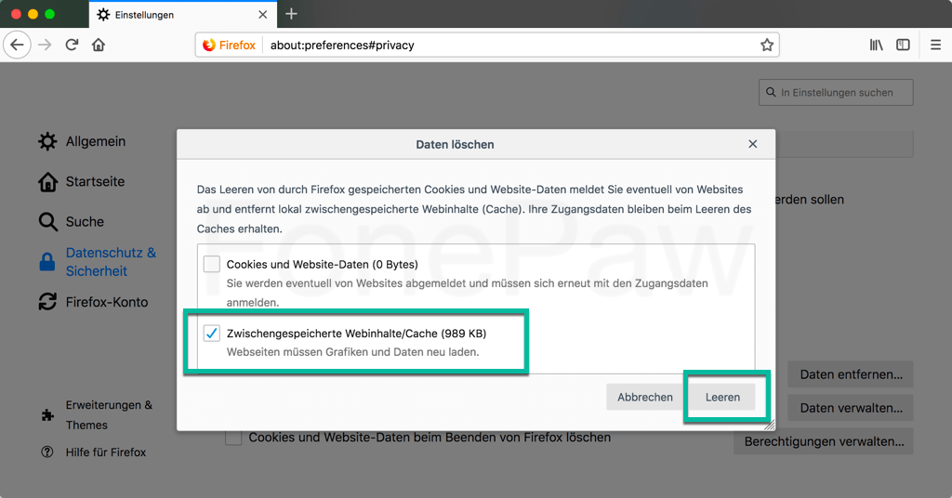Image resolution: width=952 pixels, height=498 pixels.
Task: Click Berechtigungen verwalten... button
Action: (x=824, y=441)
